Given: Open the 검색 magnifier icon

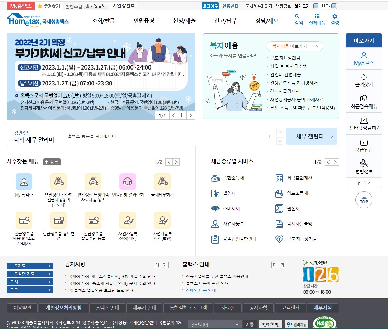Looking at the screenshot, I should point(298,19).
